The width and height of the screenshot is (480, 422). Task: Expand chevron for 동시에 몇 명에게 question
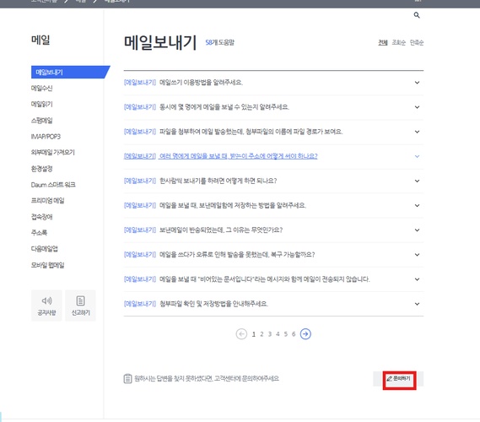click(417, 107)
